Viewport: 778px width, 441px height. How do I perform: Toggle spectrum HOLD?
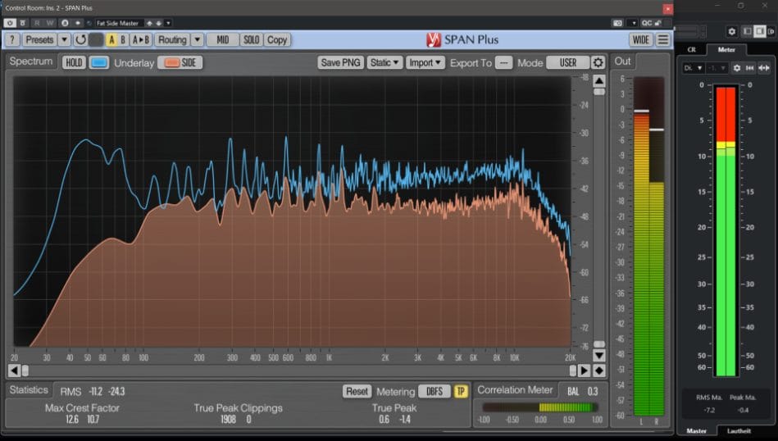pyautogui.click(x=74, y=62)
